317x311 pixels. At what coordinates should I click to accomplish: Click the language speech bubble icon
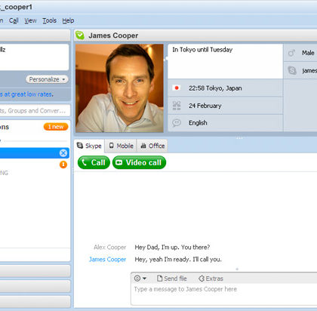tap(177, 123)
